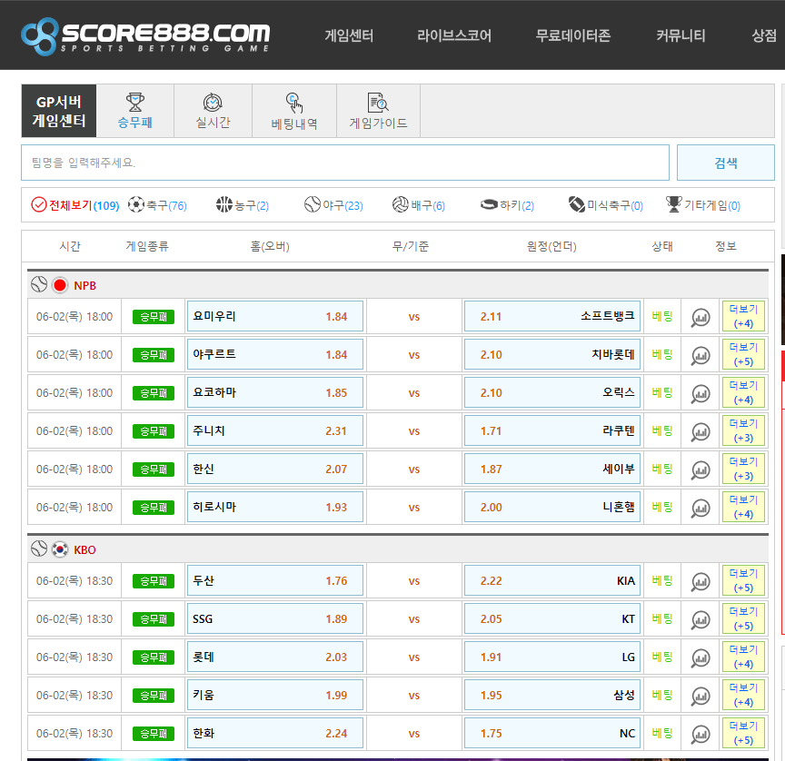Open stats icon for 롯데 match

[x=701, y=658]
